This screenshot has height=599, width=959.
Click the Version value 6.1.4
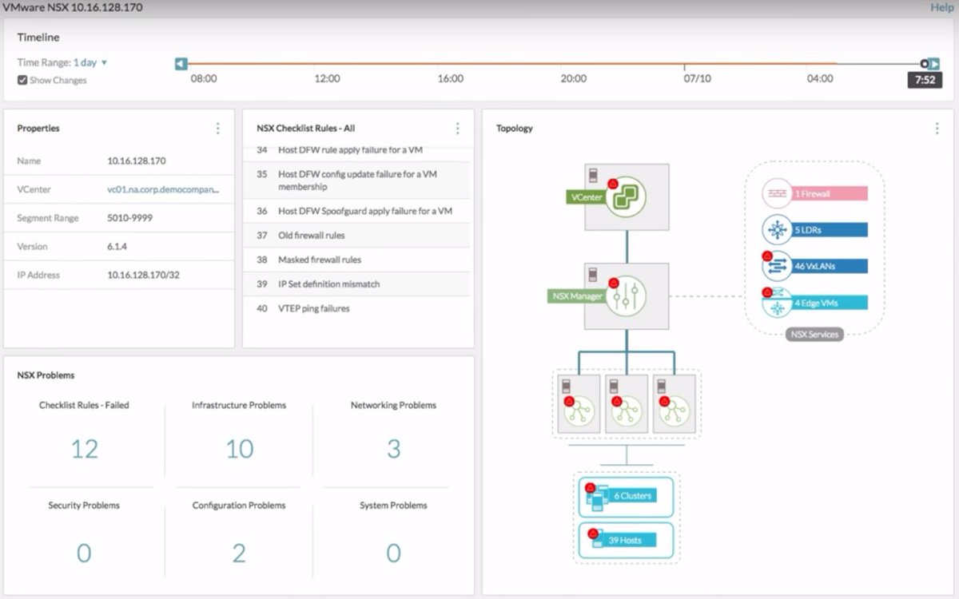click(x=117, y=247)
